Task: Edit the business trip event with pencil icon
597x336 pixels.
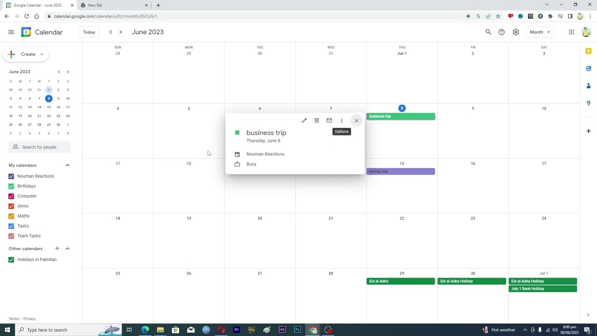Action: 304,120
